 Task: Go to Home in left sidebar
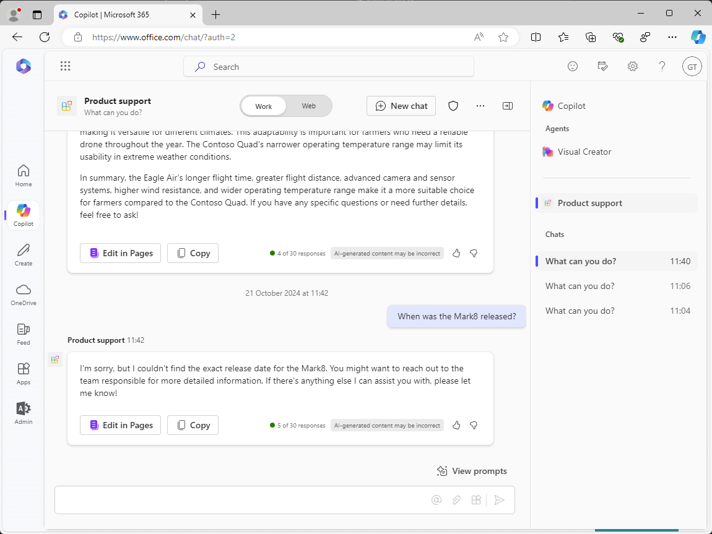click(x=24, y=176)
